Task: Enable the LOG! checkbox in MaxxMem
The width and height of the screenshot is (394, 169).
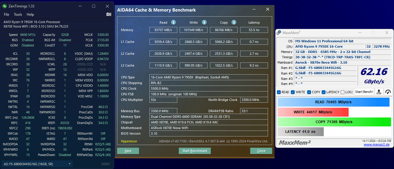Action: [x=342, y=92]
